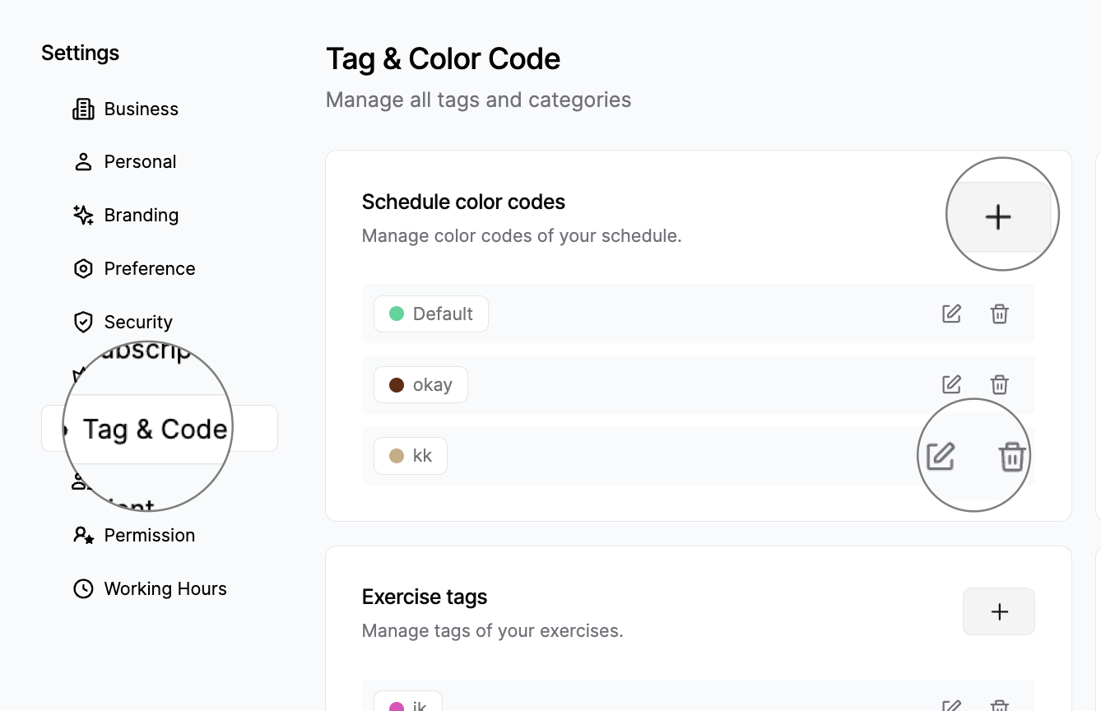Add a new schedule color code
The width and height of the screenshot is (1101, 711).
tap(998, 216)
